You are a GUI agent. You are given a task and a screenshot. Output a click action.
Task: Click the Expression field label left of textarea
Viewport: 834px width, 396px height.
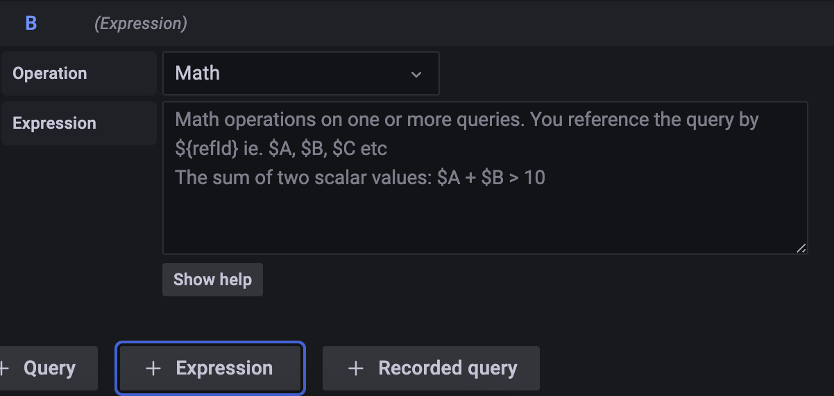54,123
